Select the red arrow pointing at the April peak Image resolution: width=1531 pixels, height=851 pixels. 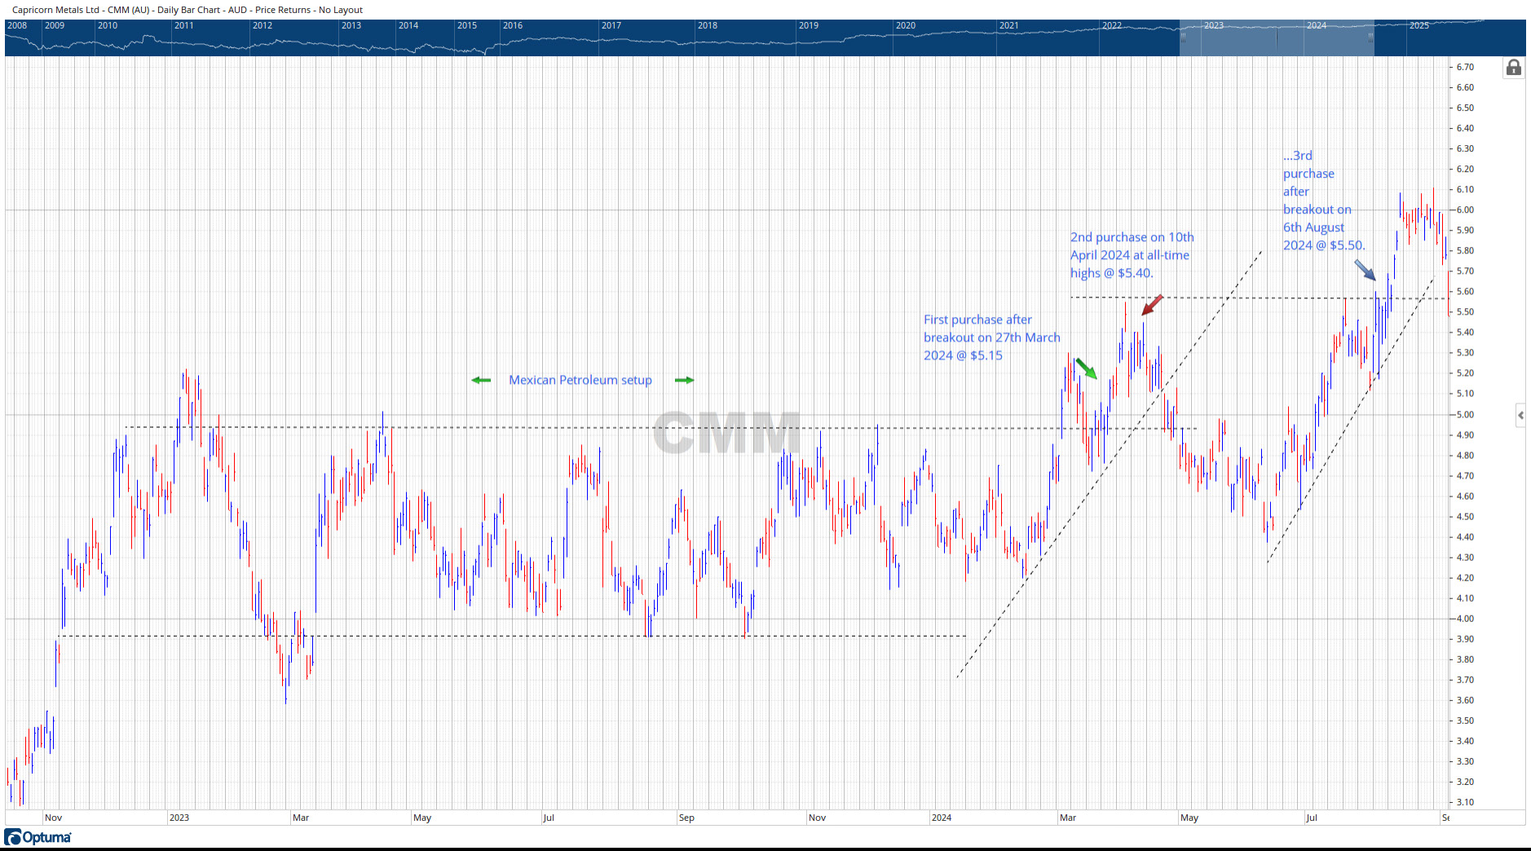[x=1150, y=306]
